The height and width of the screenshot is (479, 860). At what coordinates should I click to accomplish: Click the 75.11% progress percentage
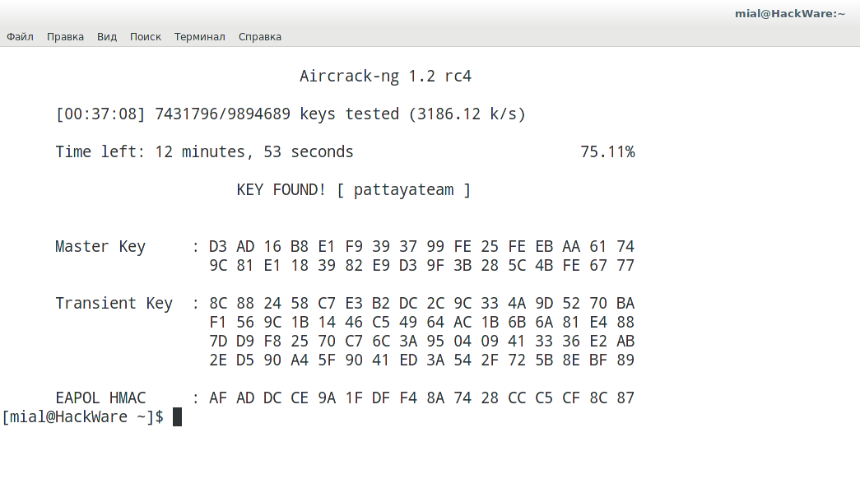[x=607, y=152]
